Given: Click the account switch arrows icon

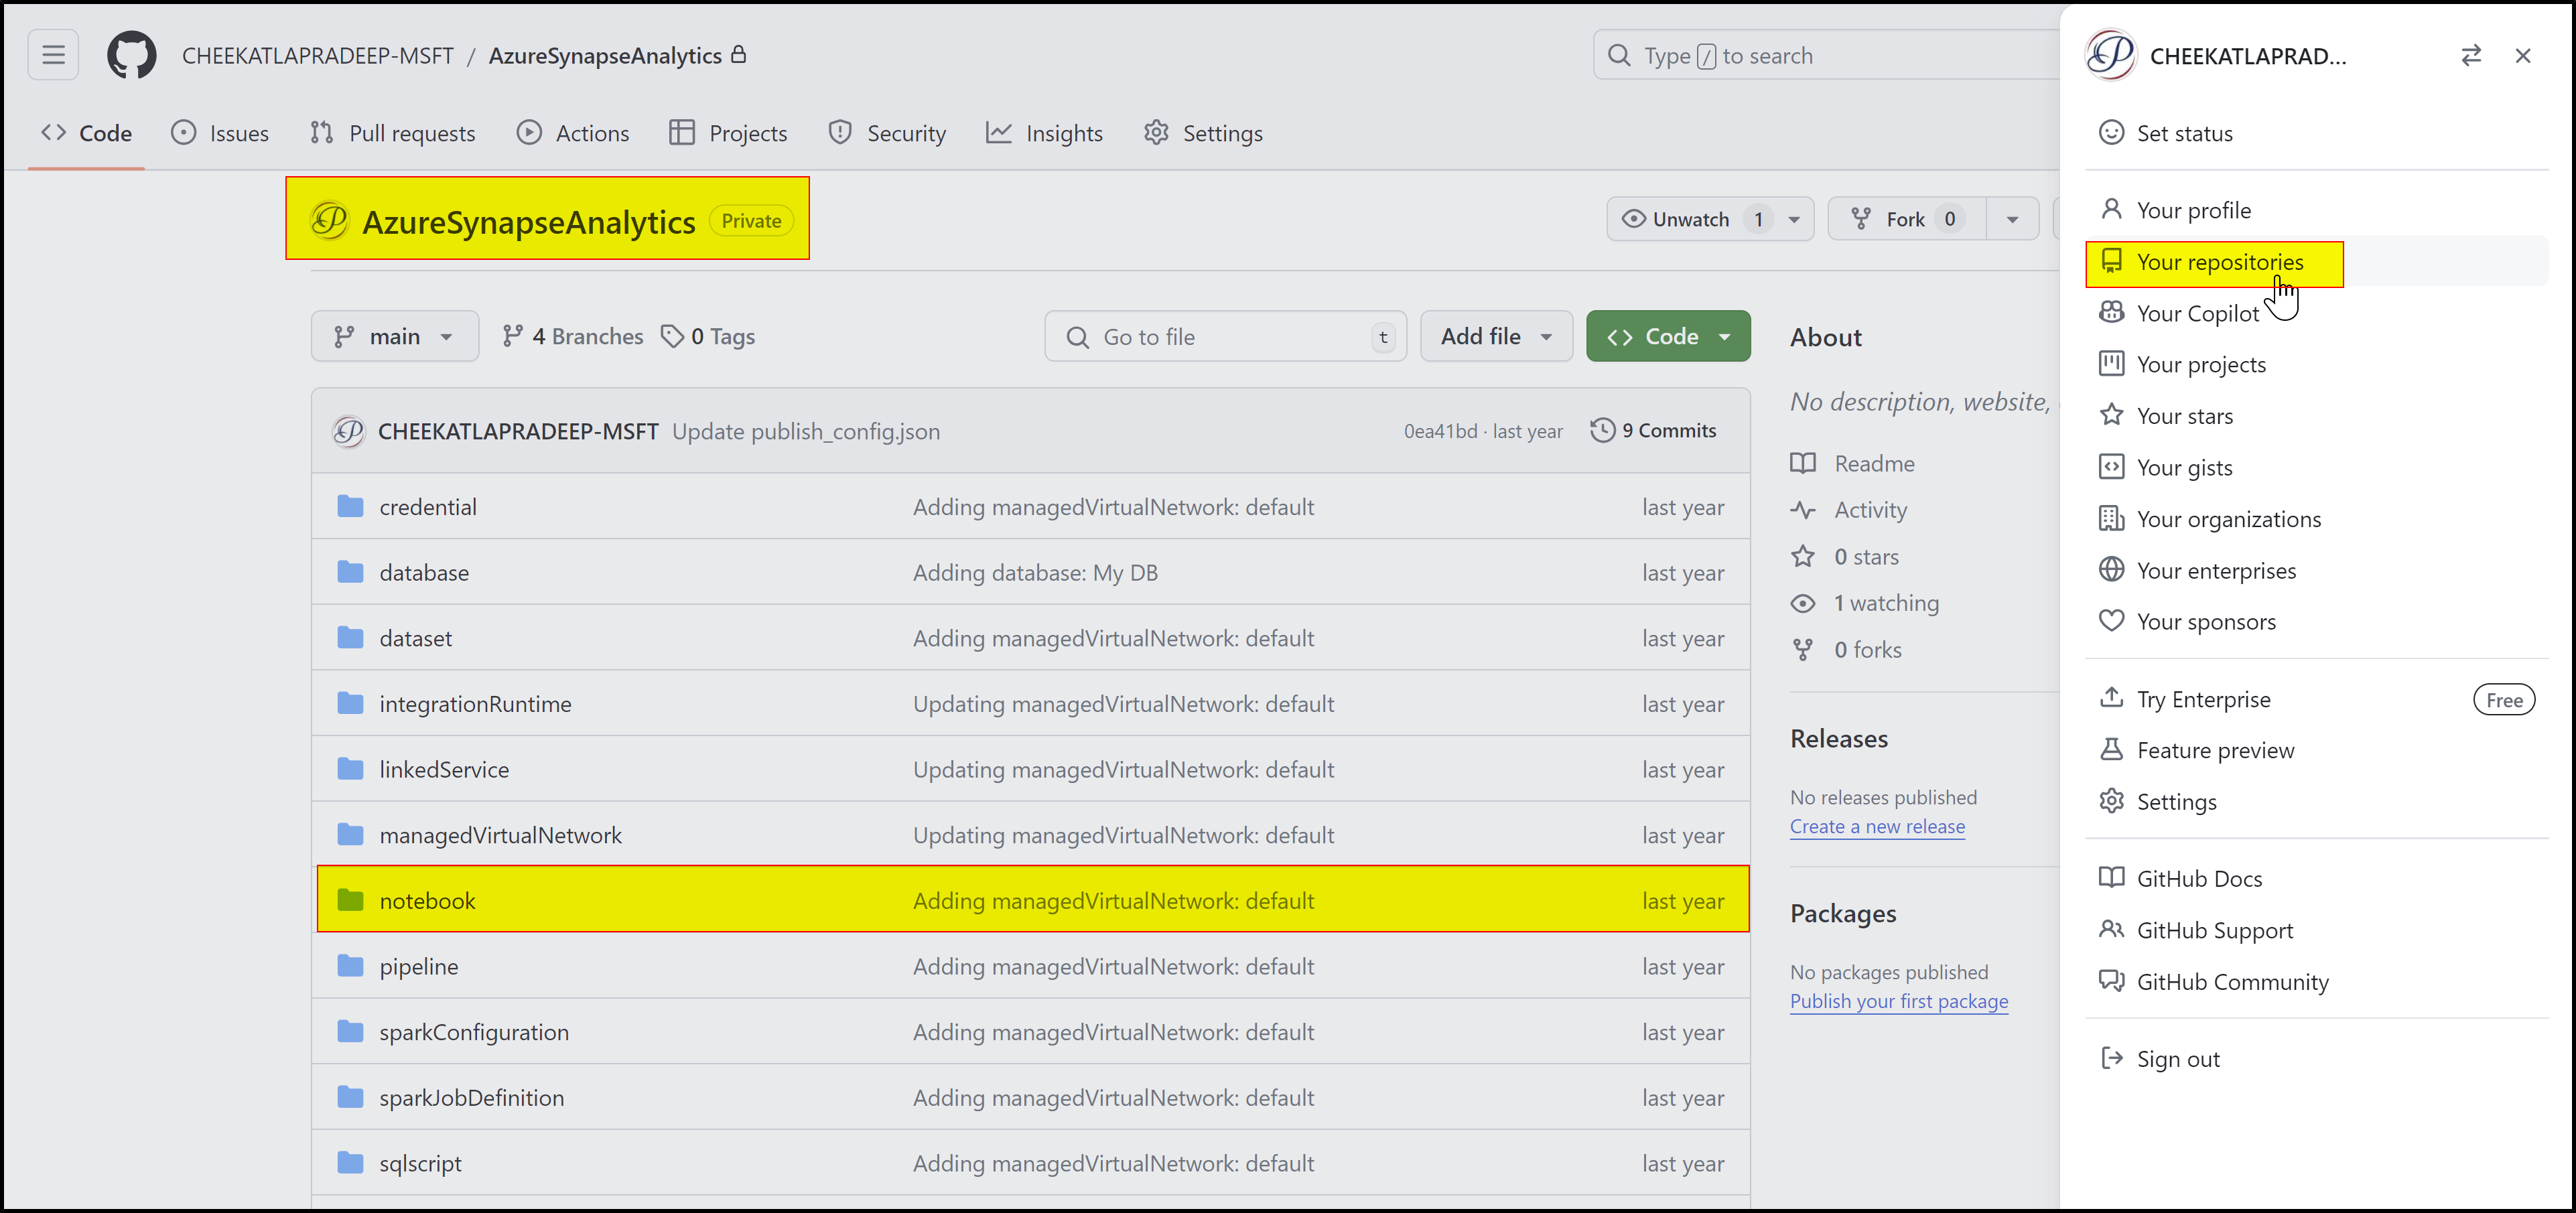Looking at the screenshot, I should point(2470,56).
